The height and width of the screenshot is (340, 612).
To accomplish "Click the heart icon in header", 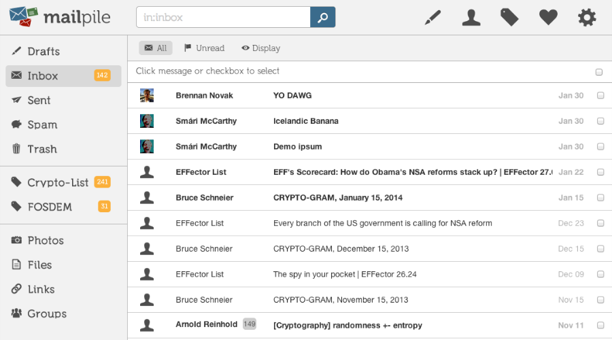I will [548, 17].
